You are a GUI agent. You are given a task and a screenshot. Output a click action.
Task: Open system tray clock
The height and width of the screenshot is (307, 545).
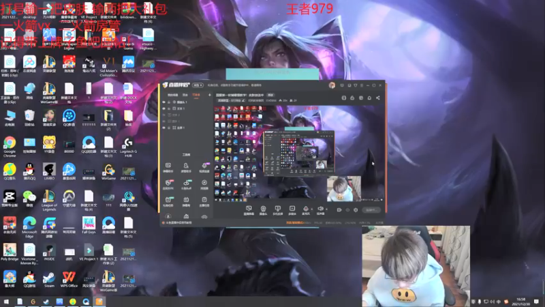click(x=521, y=302)
